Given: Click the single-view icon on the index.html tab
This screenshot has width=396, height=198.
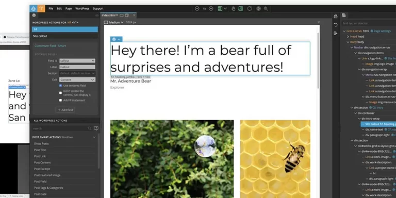Looking at the screenshot, I should click(122, 15).
